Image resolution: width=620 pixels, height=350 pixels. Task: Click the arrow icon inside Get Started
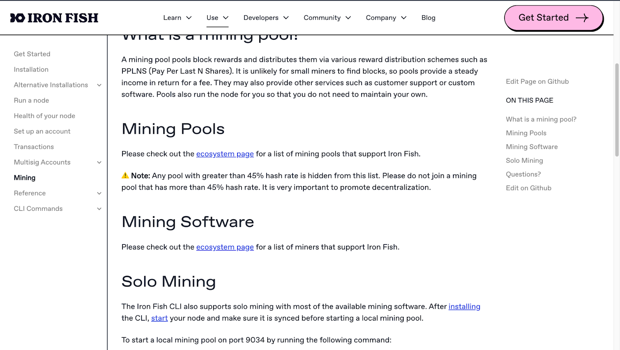pyautogui.click(x=582, y=18)
